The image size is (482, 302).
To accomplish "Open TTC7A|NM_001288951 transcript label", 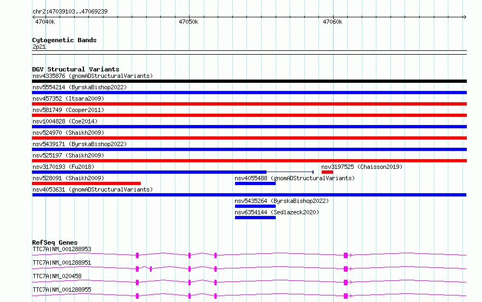I will [x=62, y=262].
